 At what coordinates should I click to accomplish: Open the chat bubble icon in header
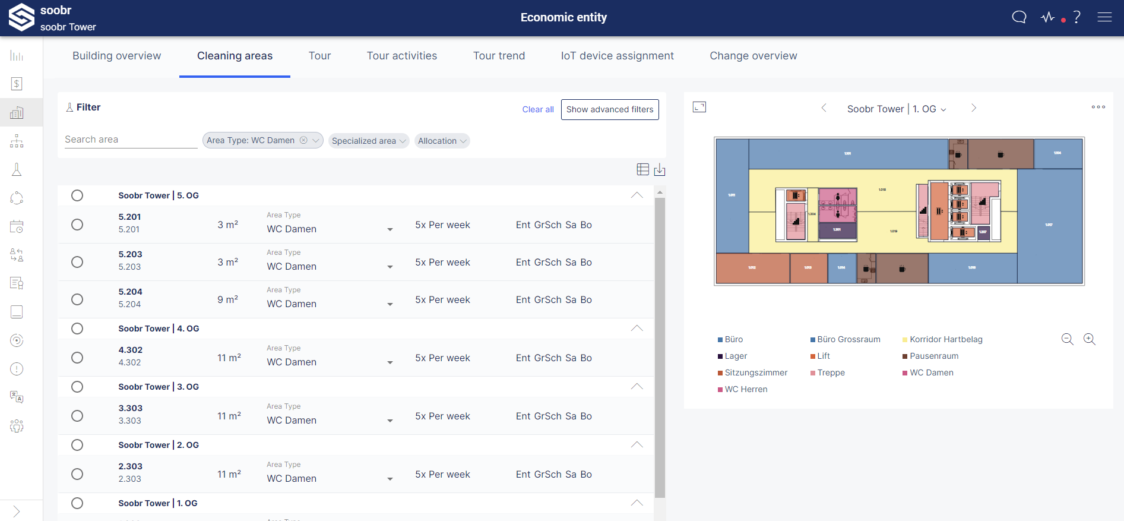[x=1019, y=17]
